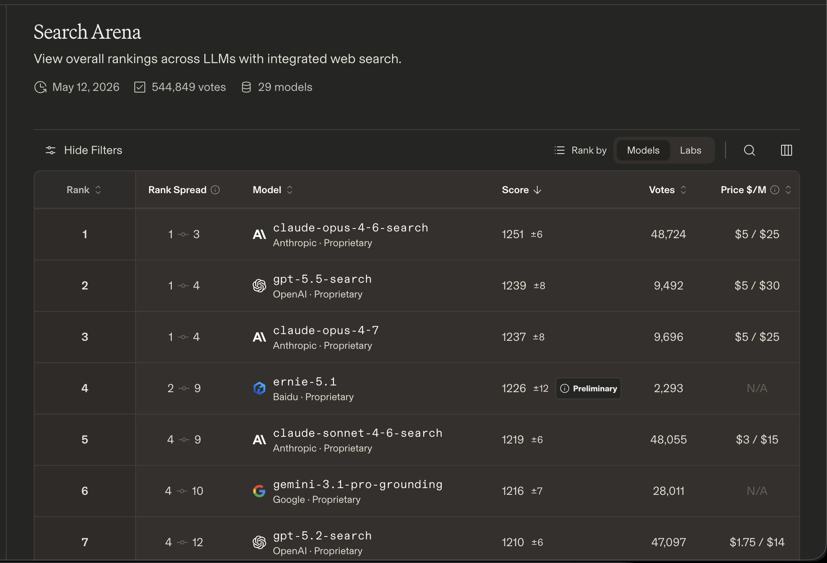This screenshot has width=827, height=563.
Task: Click the 544,849 votes text
Action: (x=189, y=87)
